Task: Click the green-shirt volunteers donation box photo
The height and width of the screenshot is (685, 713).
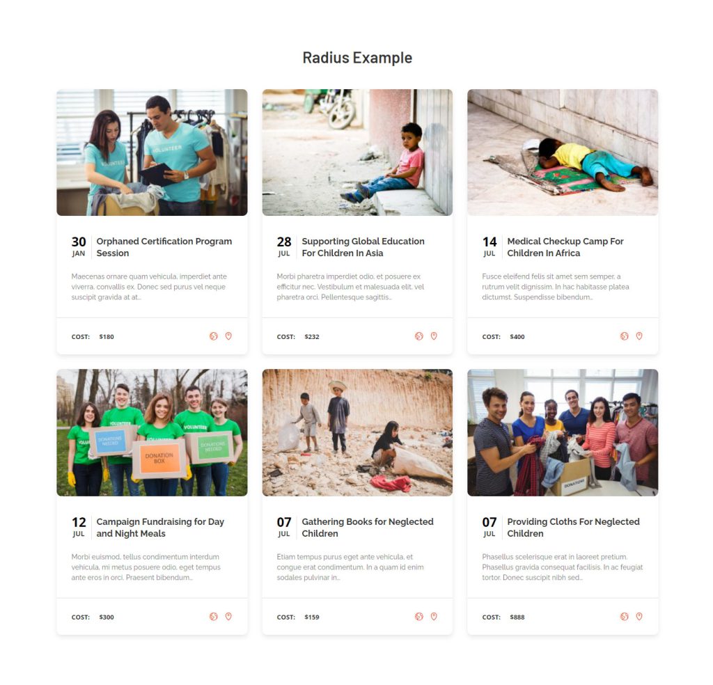Action: click(152, 433)
